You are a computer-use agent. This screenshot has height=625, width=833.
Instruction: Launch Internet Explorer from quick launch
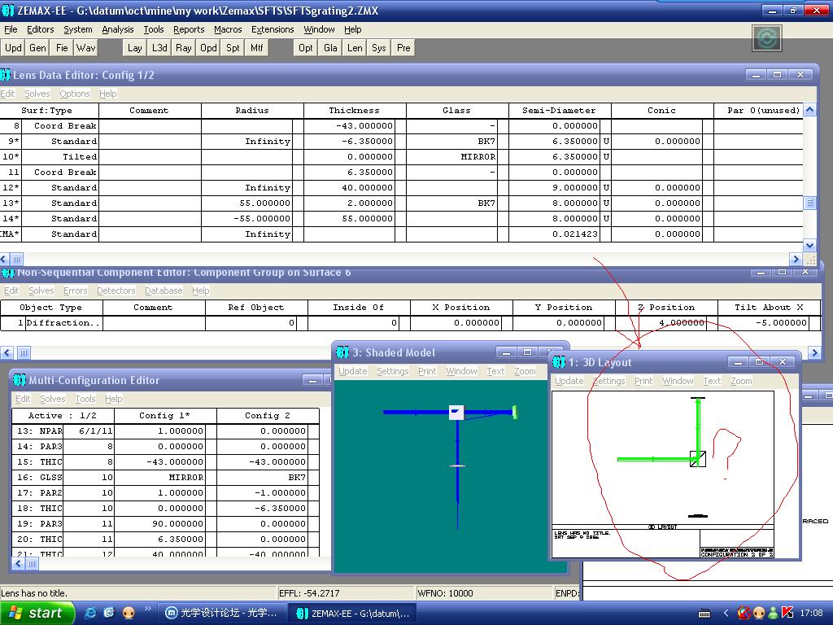90,613
